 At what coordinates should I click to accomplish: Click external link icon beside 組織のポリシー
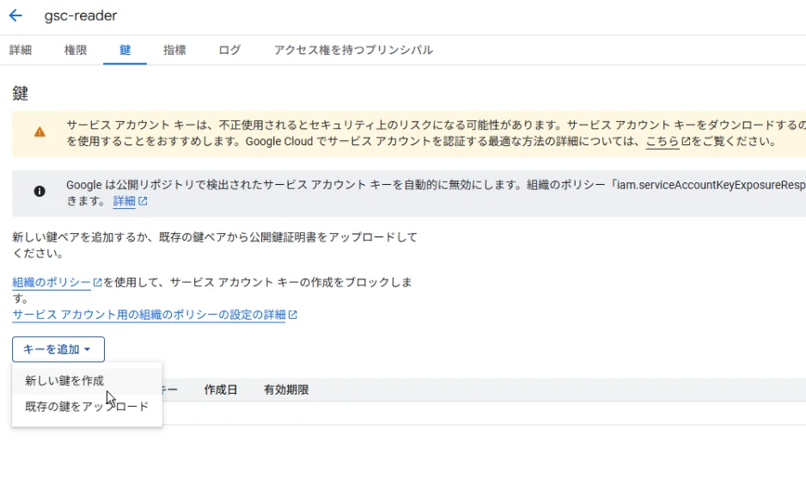pos(97,283)
